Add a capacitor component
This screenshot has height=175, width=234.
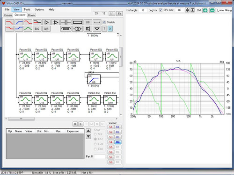click(x=66, y=22)
